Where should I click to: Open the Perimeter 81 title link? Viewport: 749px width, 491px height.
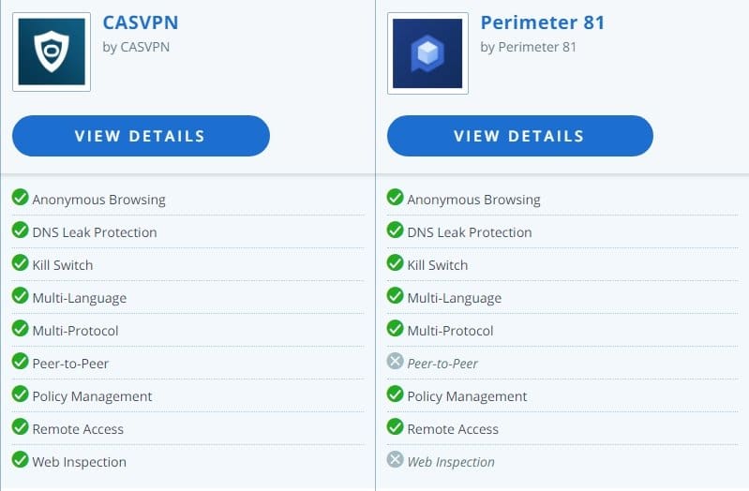click(543, 22)
